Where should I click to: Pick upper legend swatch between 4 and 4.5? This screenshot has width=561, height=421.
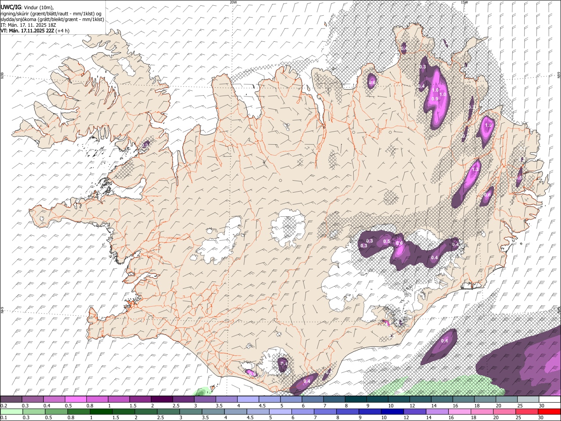[x=248, y=400]
